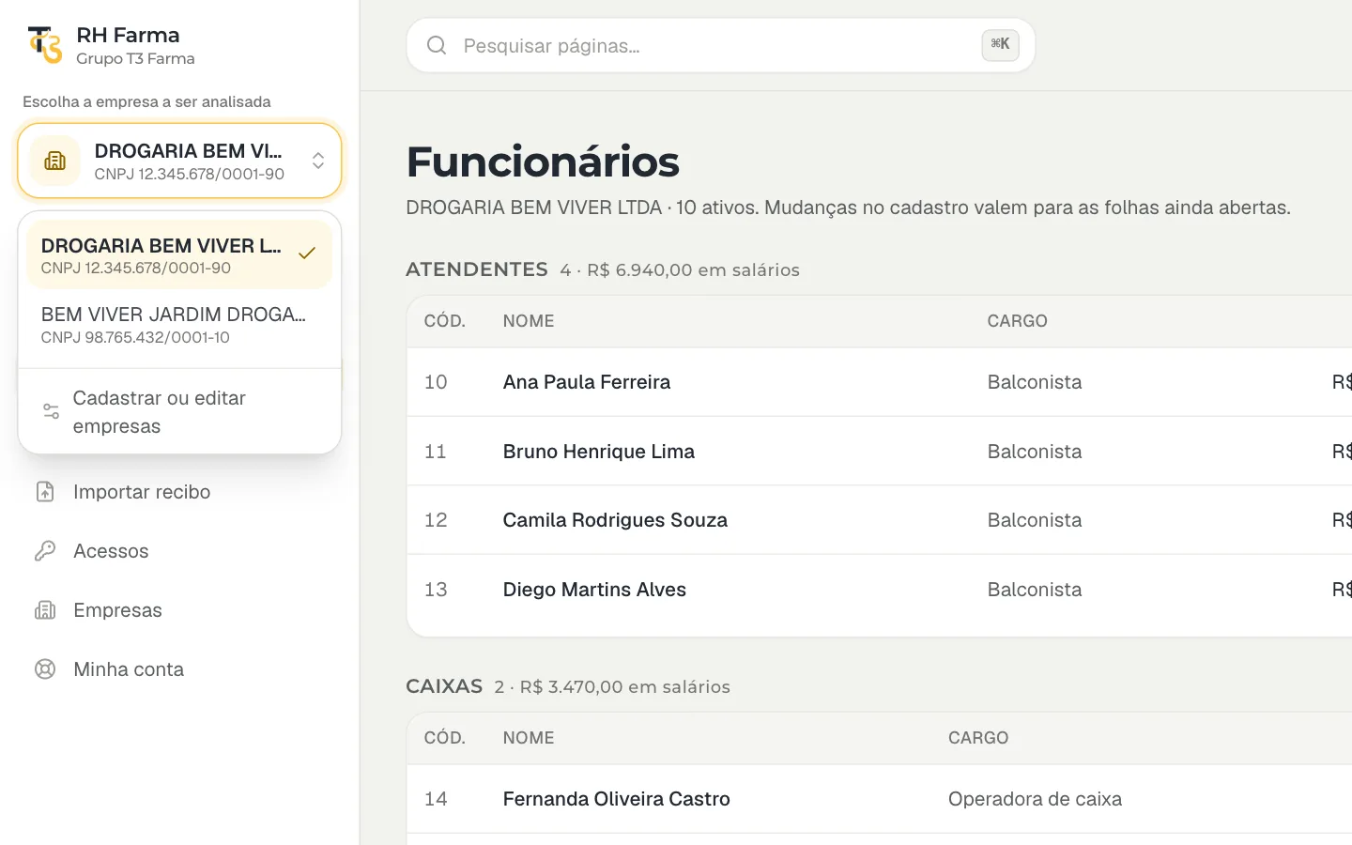Click the key icon for Acessos
The height and width of the screenshot is (845, 1352).
pos(45,551)
